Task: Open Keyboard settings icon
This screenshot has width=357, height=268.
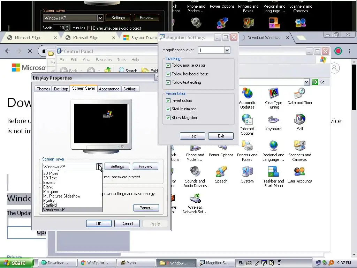Action: pyautogui.click(x=273, y=122)
